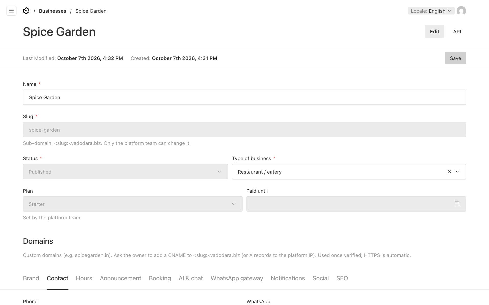489x305 pixels.
Task: Open the user account avatar
Action: [461, 11]
